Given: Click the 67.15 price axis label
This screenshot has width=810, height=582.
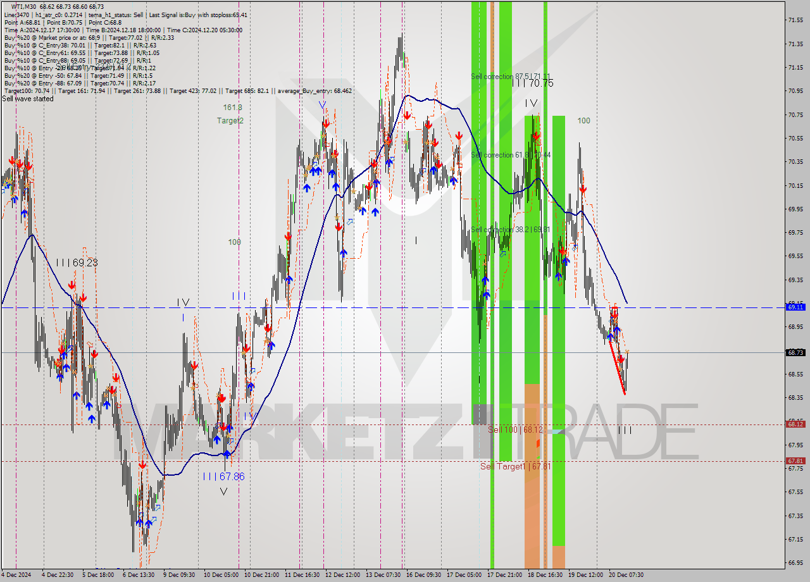Looking at the screenshot, I should 795,539.
